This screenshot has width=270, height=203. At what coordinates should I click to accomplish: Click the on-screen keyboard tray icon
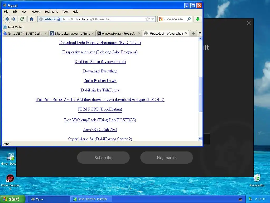pos(240,199)
